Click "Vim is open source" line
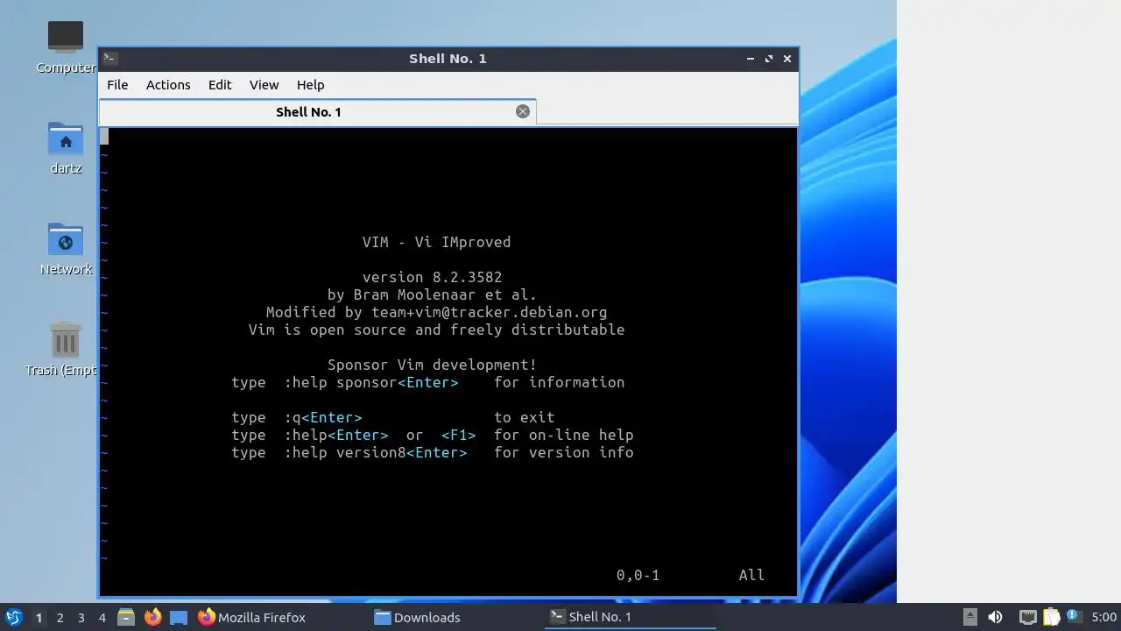Screen dimensions: 1121x631 pyautogui.click(x=436, y=330)
